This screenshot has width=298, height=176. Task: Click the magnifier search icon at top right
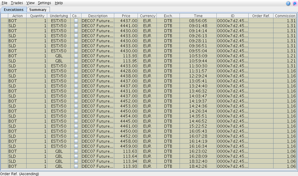tap(295, 3)
